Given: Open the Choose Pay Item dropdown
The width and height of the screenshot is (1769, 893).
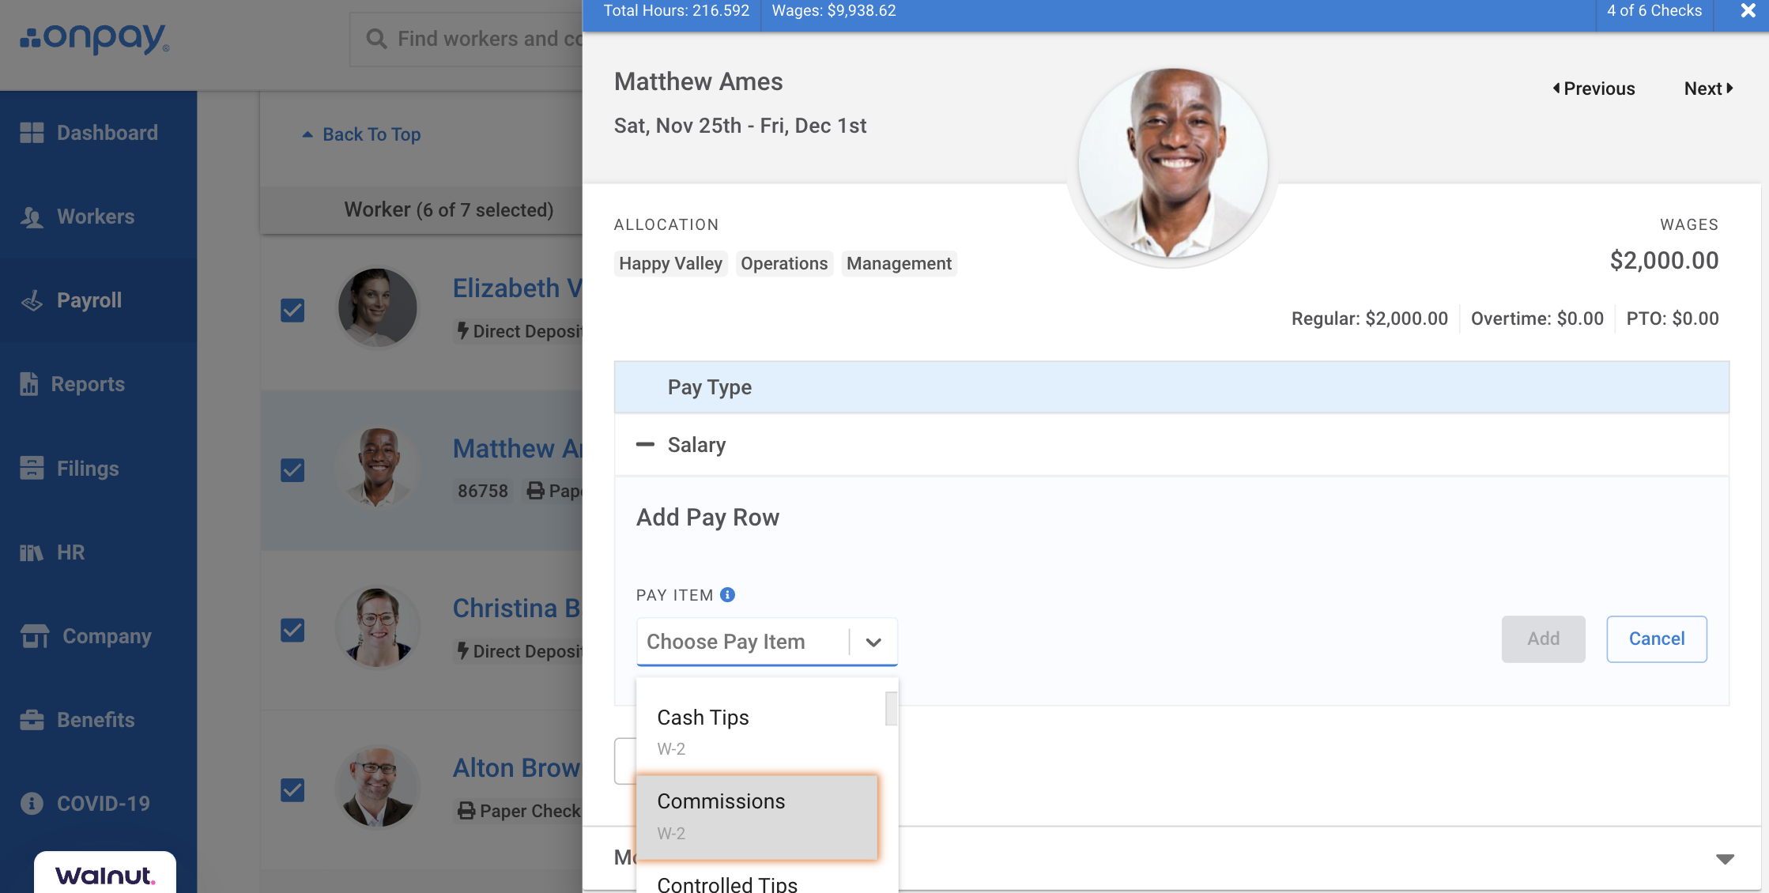Looking at the screenshot, I should 767,642.
